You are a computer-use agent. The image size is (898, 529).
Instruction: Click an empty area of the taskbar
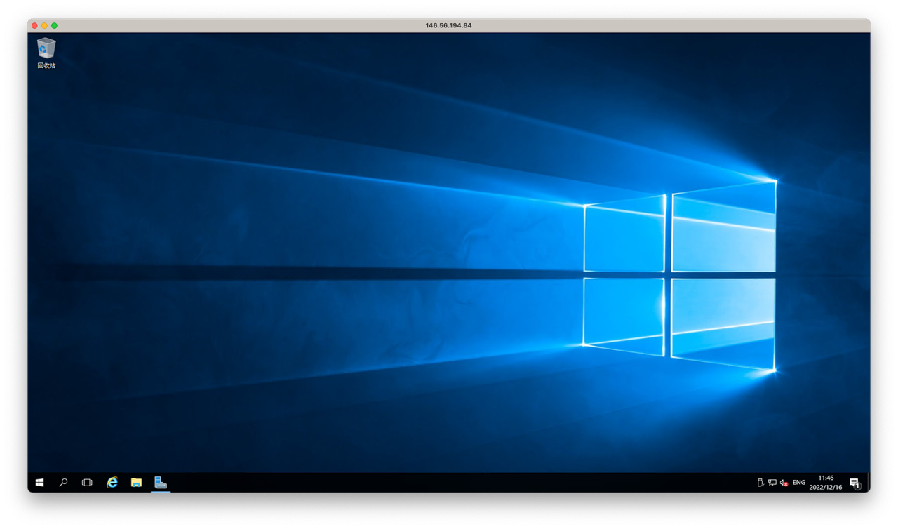(x=456, y=483)
